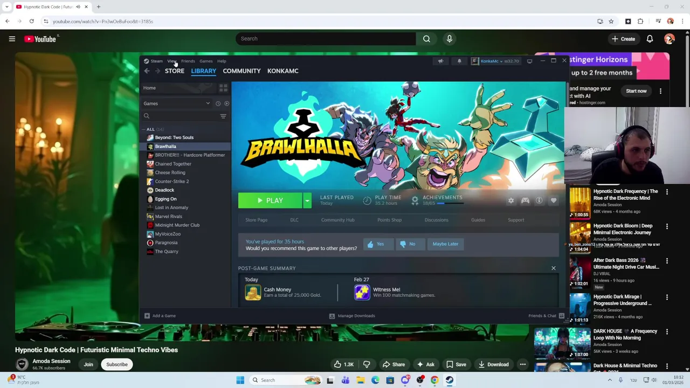Mute the Chrome tab audio icon
The height and width of the screenshot is (388, 690).
tap(78, 7)
